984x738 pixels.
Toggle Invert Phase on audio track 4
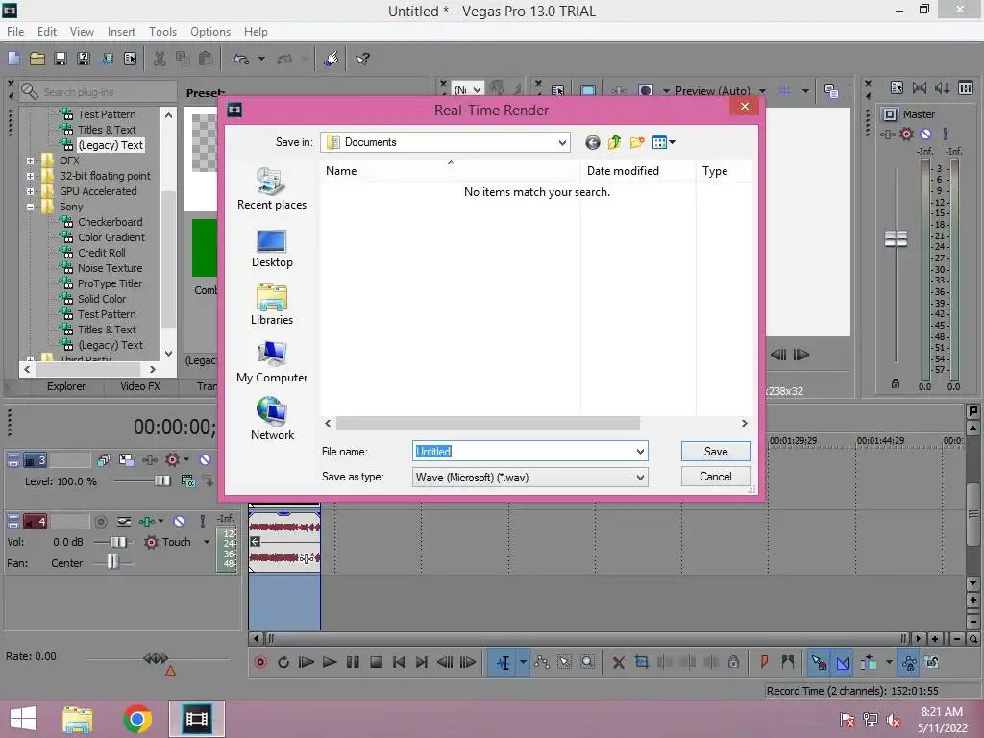(124, 522)
